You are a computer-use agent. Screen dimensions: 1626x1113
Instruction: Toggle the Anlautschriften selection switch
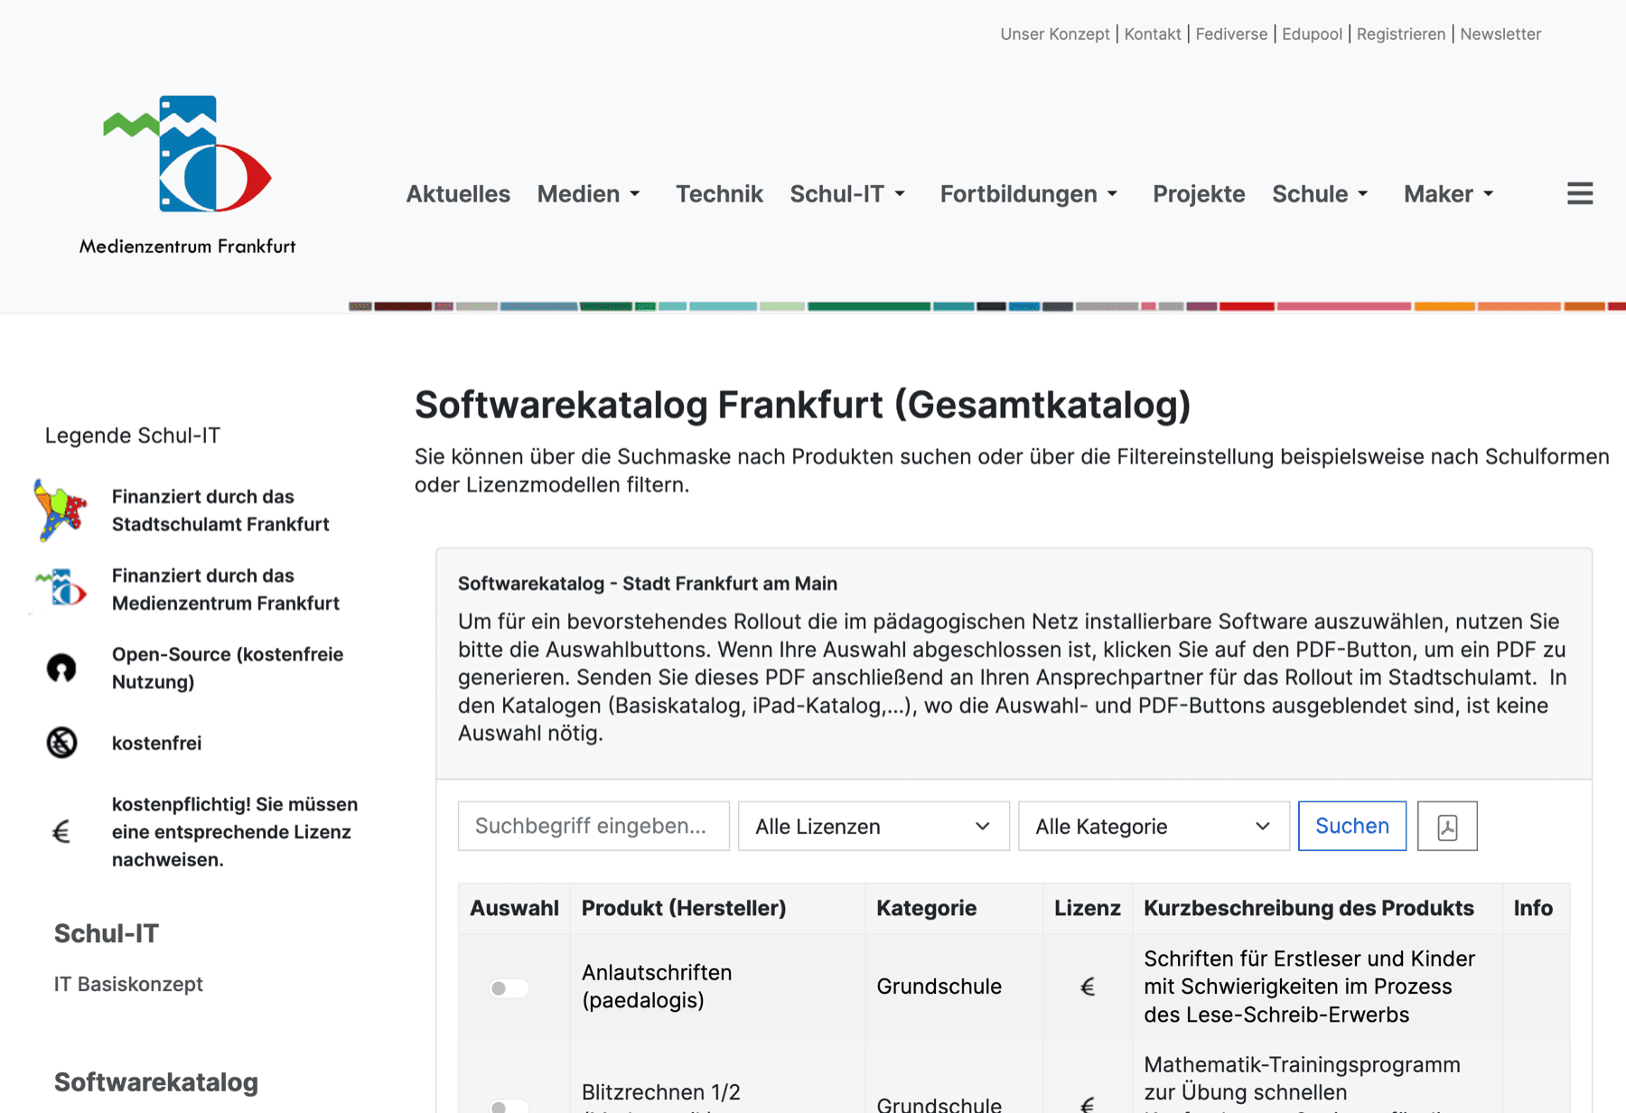pos(509,988)
